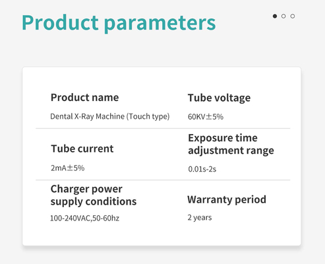The width and height of the screenshot is (325, 264).
Task: Click the 2mA±5% value
Action: coord(68,168)
